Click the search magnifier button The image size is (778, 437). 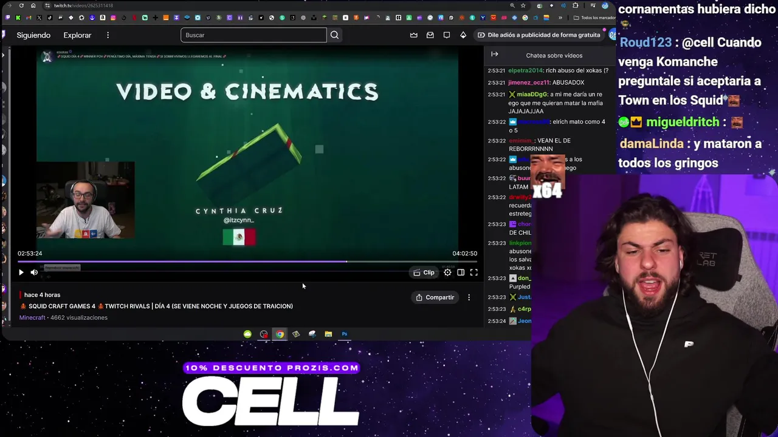(334, 35)
